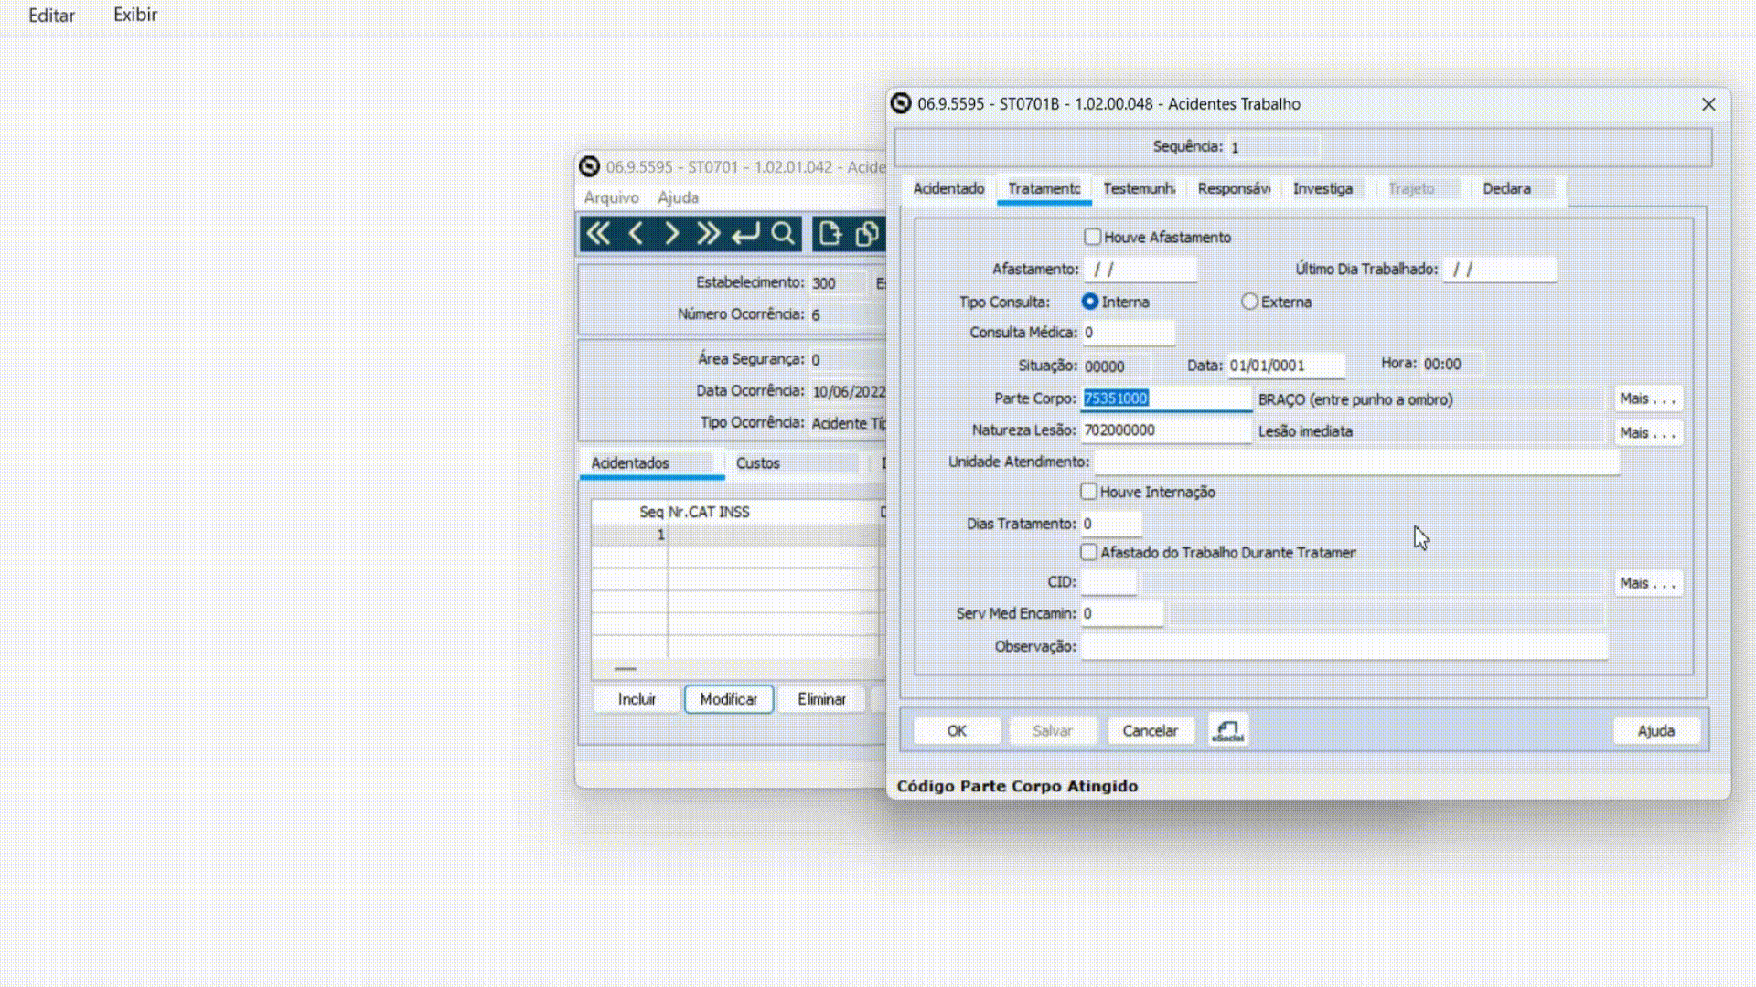
Task: Open the Responsável tab
Action: 1234,188
